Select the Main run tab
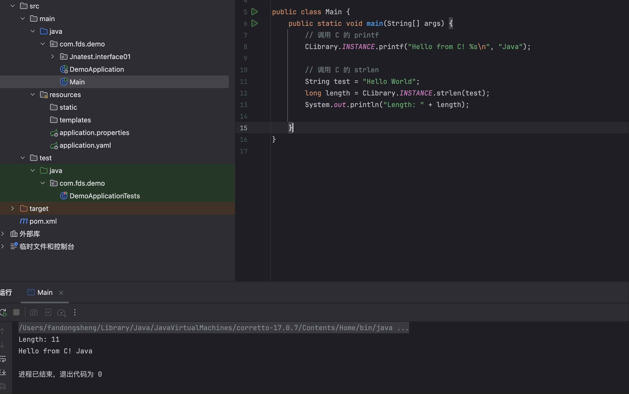The width and height of the screenshot is (629, 394). (x=45, y=292)
